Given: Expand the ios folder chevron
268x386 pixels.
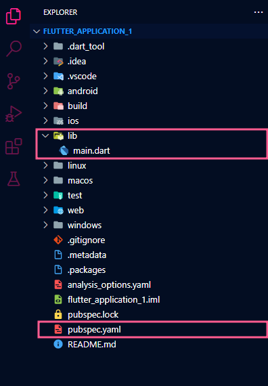Looking at the screenshot, I should 45,121.
